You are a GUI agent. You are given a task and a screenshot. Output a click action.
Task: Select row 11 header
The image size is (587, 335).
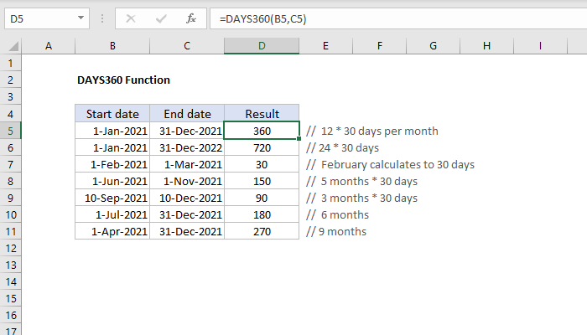(10, 231)
